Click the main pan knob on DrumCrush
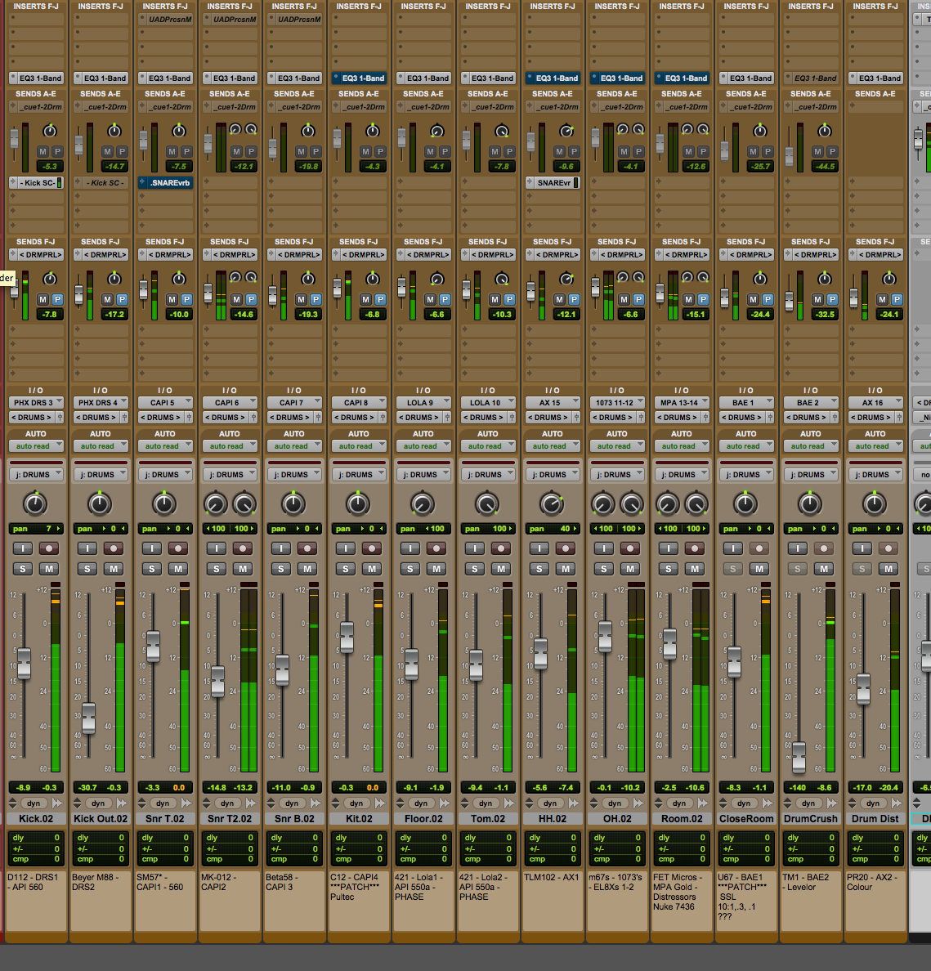The image size is (931, 971). coord(810,504)
